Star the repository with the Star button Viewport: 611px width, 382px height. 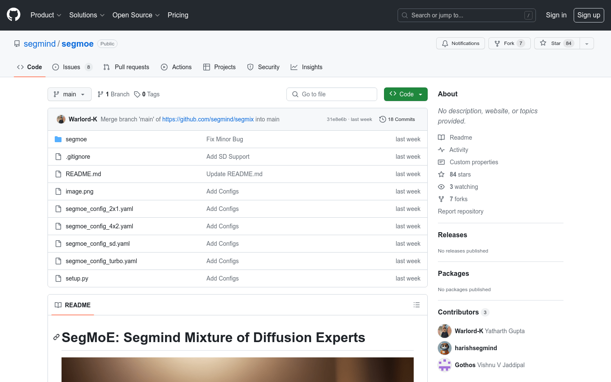tap(557, 43)
